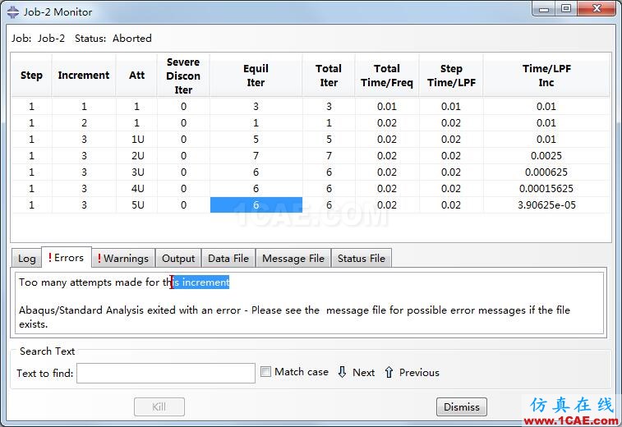622x427 pixels.
Task: Click the Equil Iter column header
Action: click(x=256, y=76)
